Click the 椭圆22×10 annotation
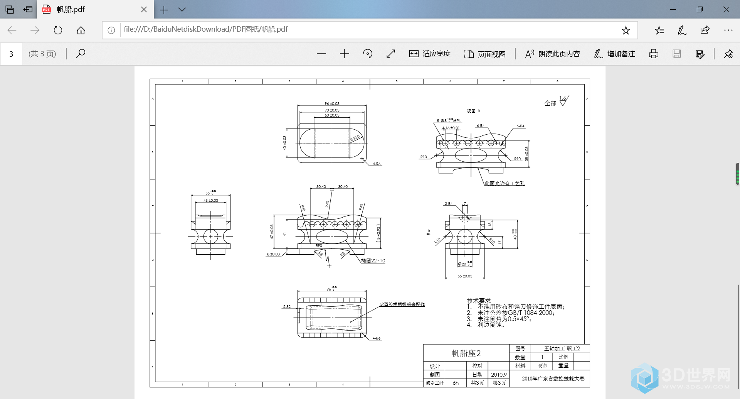Image resolution: width=740 pixels, height=399 pixels. (373, 260)
